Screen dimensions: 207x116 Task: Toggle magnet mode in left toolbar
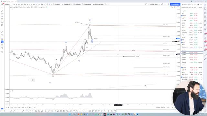[x=2, y=39]
